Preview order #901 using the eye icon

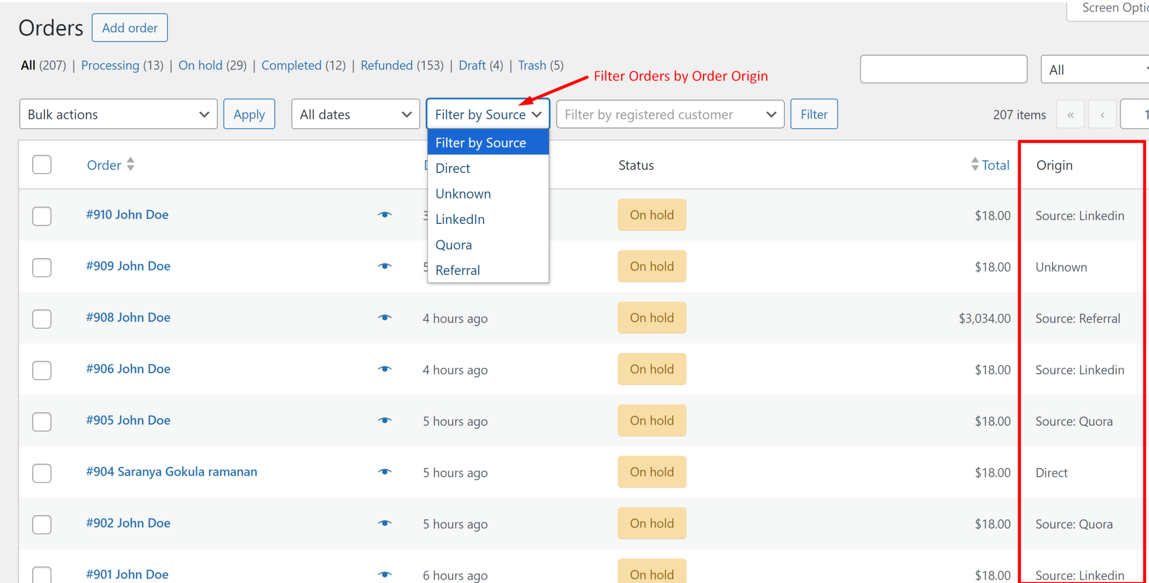[x=385, y=574]
